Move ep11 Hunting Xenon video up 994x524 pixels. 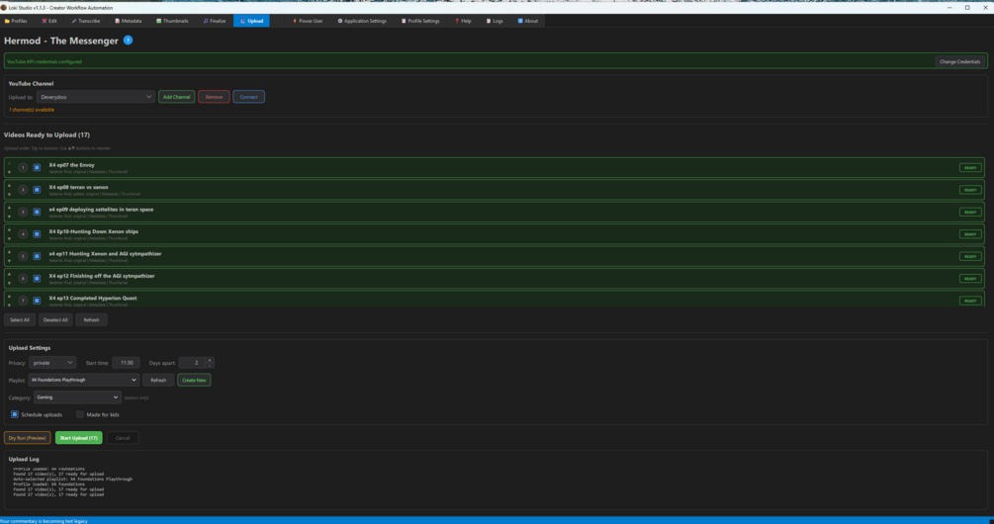[10, 252]
